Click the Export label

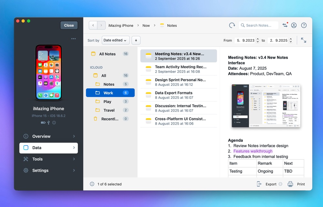[x=271, y=184]
